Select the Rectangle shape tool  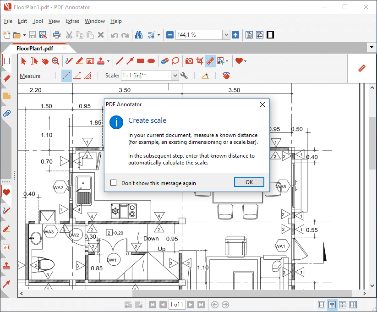(141, 61)
